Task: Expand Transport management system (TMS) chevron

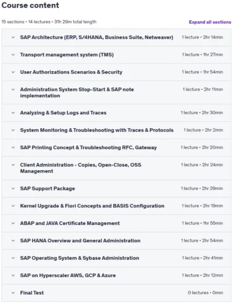Action: pos(13,55)
